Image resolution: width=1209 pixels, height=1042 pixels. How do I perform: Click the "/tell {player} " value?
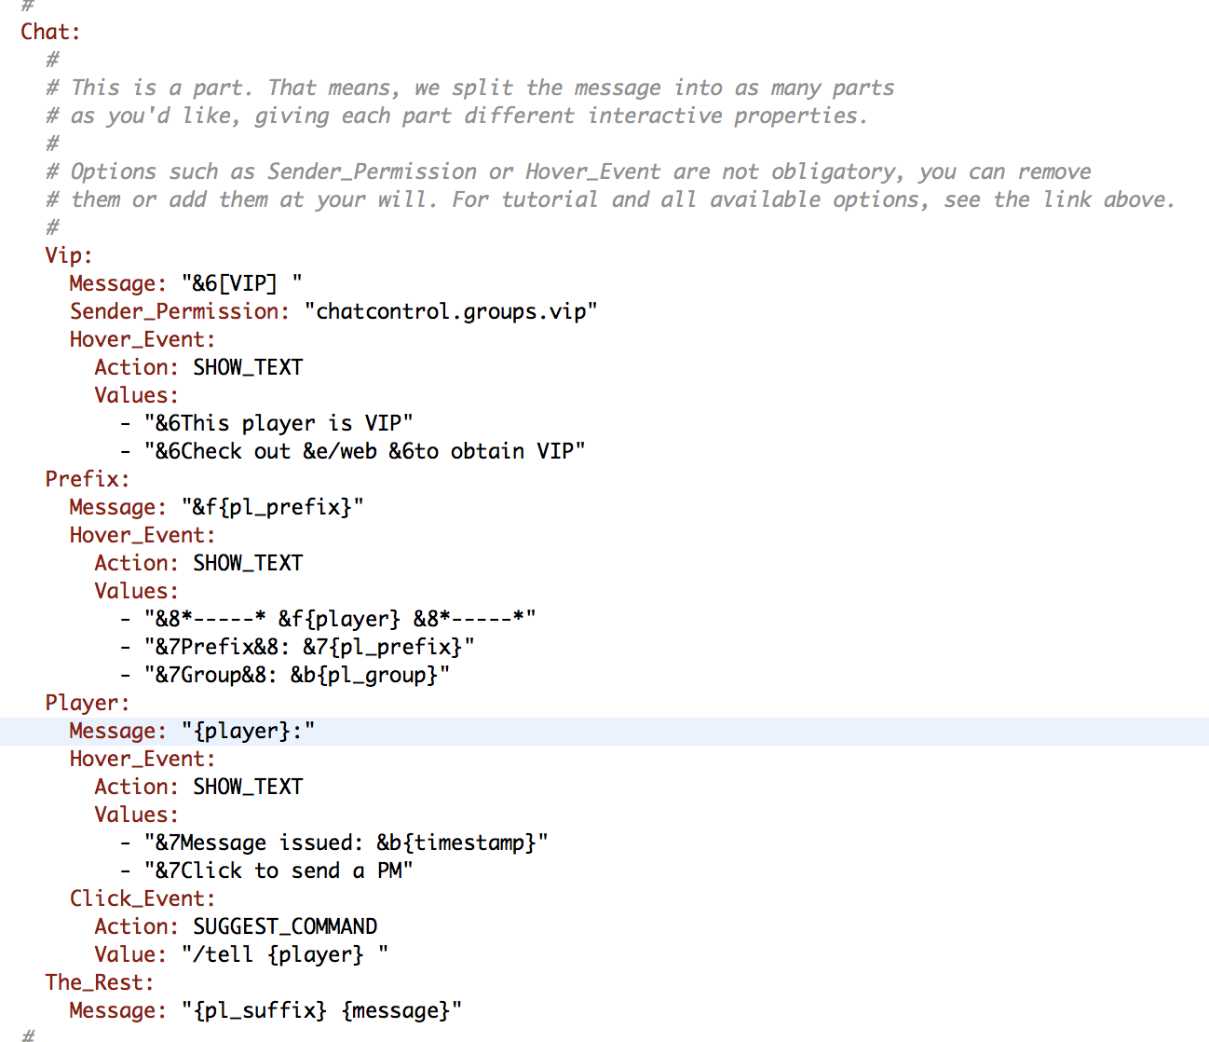[x=285, y=954]
